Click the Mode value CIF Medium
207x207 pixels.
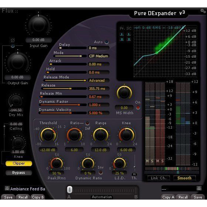(x=98, y=56)
